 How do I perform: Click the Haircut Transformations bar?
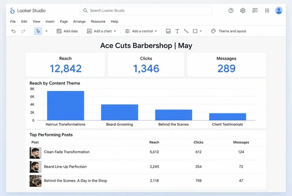coord(66,106)
